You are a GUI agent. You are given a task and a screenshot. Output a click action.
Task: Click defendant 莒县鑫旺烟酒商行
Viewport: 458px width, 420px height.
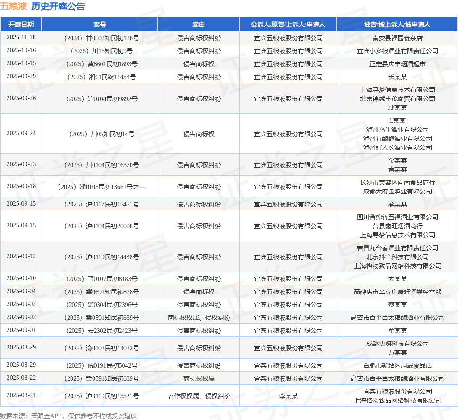pos(397,226)
